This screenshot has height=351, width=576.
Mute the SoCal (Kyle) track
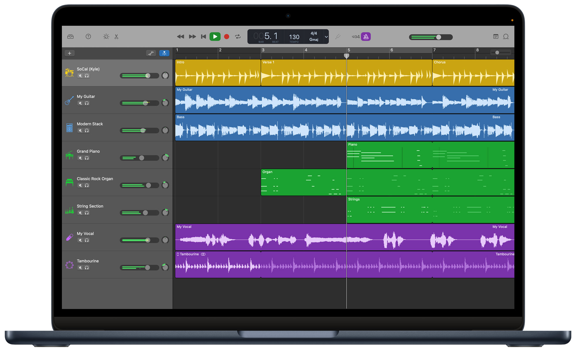(x=80, y=76)
